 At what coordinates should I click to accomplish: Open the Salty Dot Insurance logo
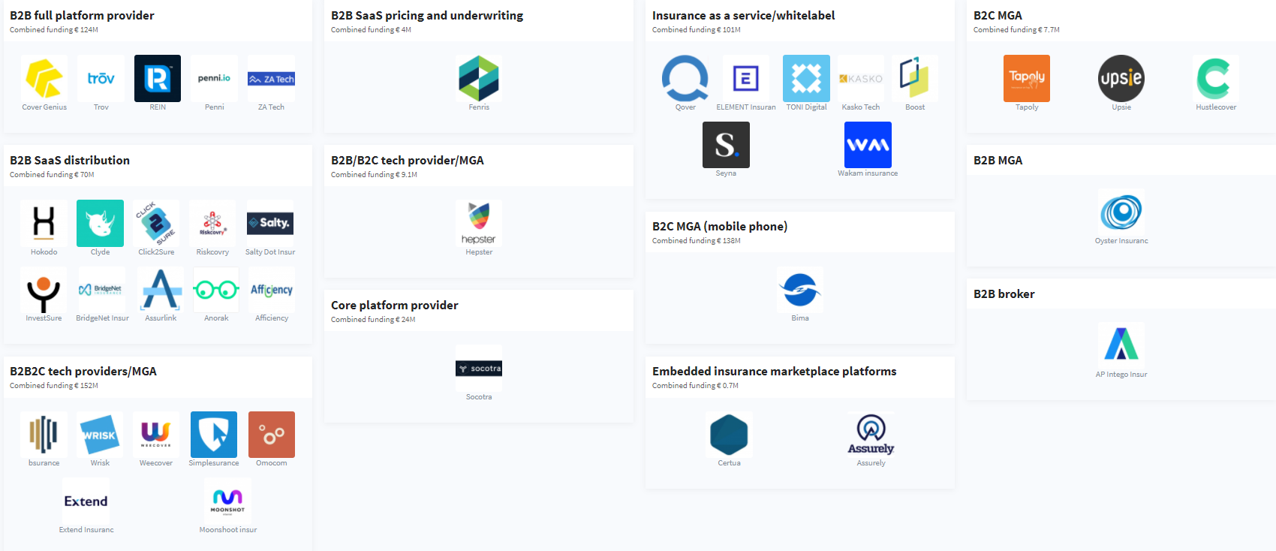click(270, 223)
